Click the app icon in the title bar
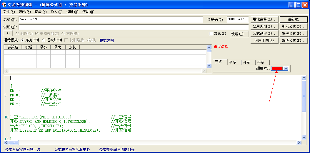This screenshot has height=153, width=310. [4, 5]
